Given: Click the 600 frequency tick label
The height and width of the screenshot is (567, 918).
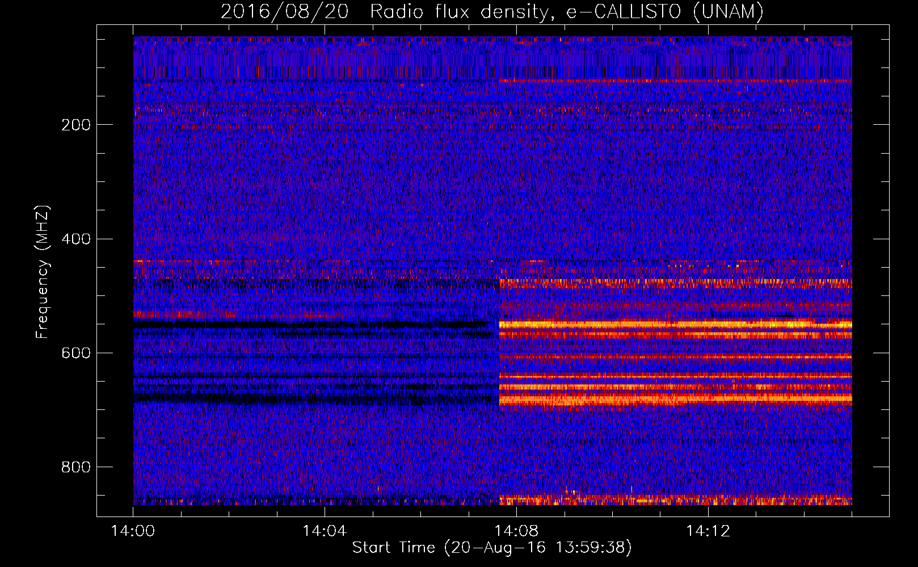Looking at the screenshot, I should 76,353.
